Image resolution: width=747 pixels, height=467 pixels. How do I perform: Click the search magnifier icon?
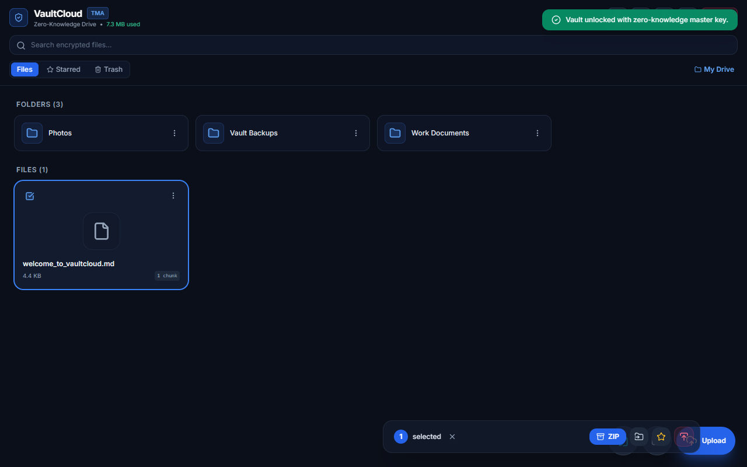(21, 45)
